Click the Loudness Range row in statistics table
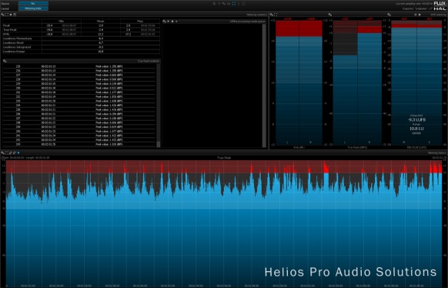This screenshot has height=288, width=448. [81, 52]
